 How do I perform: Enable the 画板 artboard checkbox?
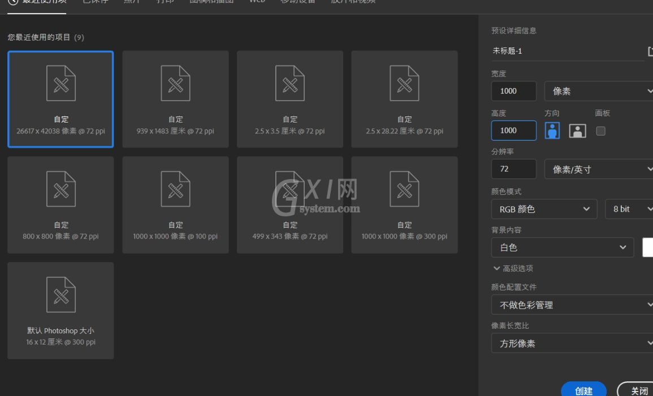tap(600, 131)
